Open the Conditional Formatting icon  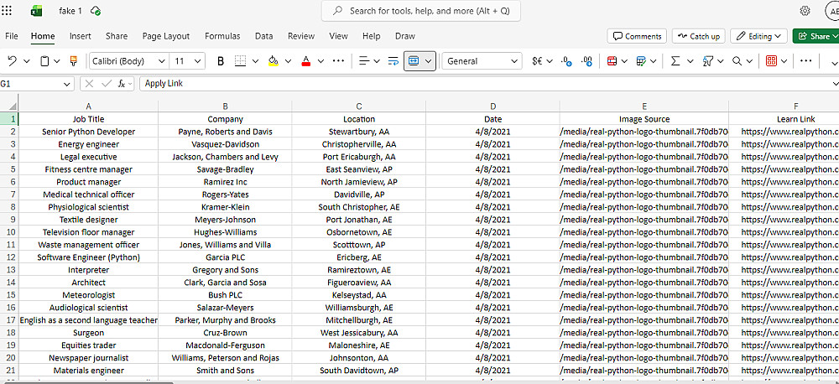(612, 61)
